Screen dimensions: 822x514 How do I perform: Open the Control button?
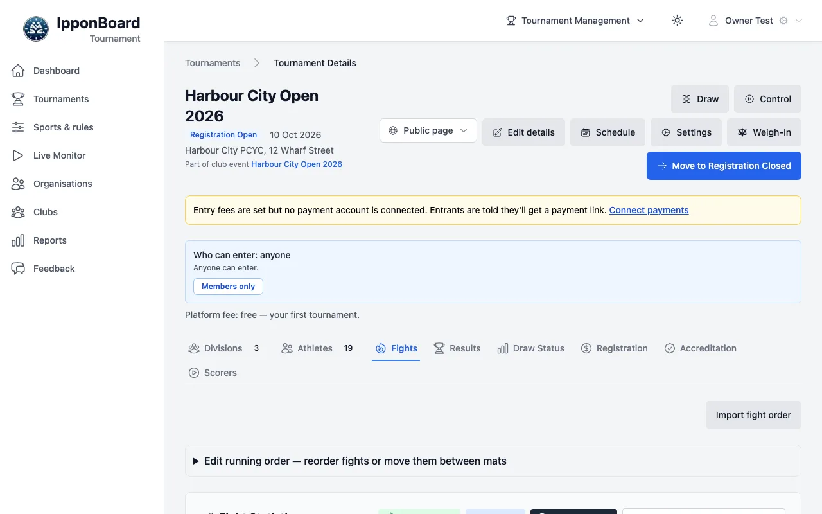coord(767,99)
